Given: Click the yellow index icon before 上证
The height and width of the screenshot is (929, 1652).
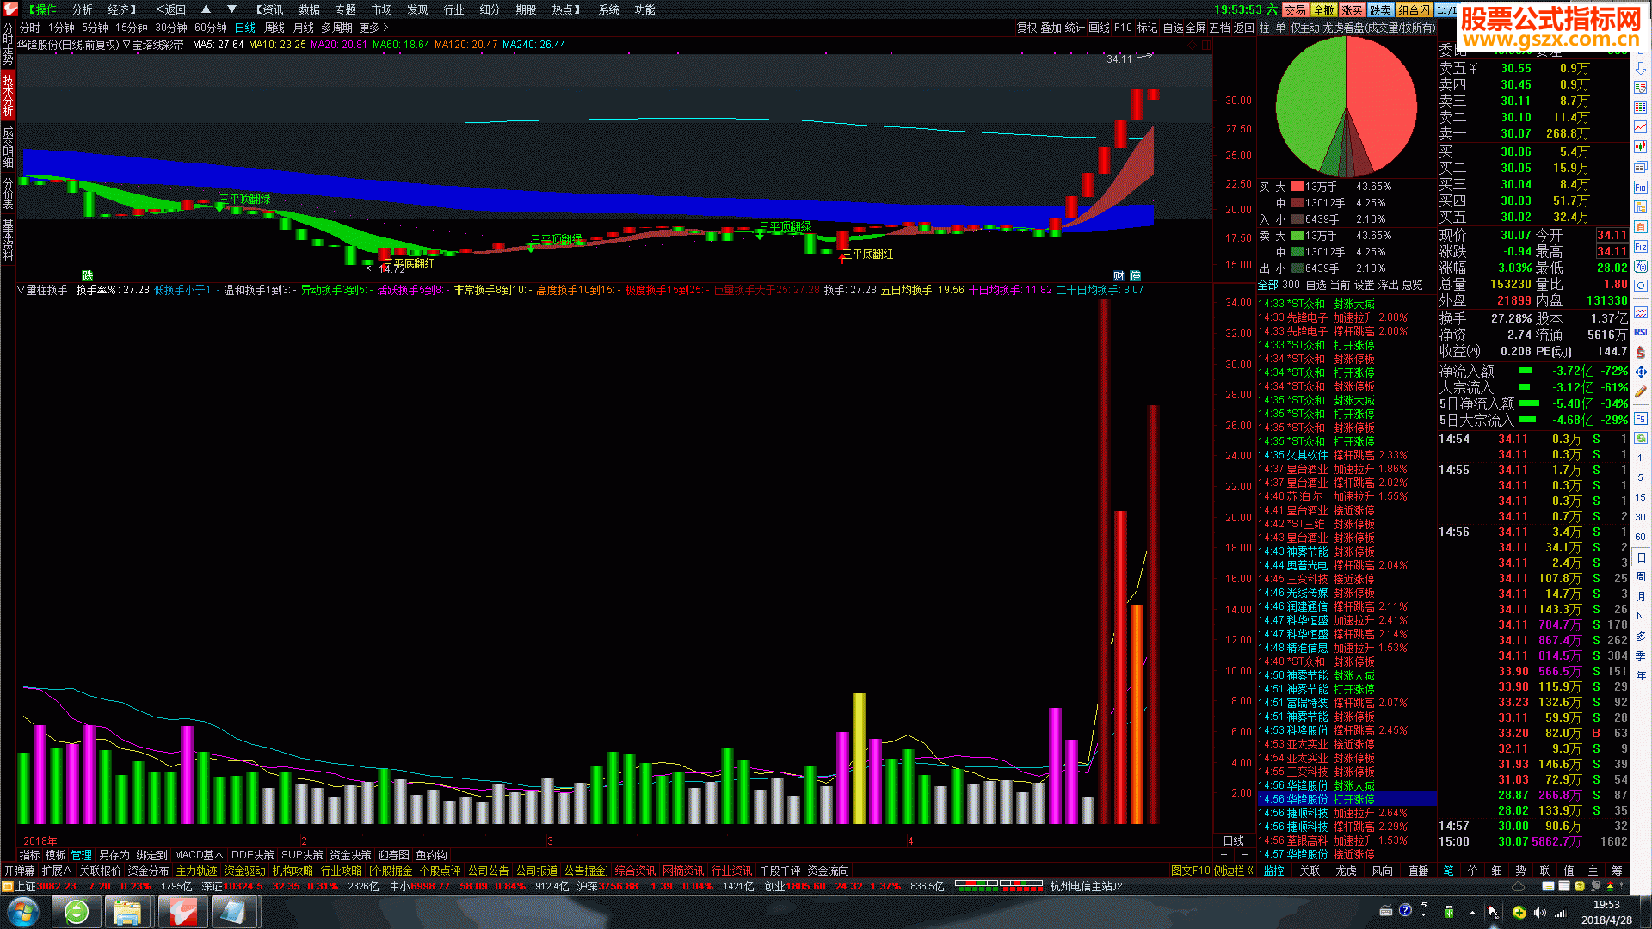Looking at the screenshot, I should [x=8, y=886].
